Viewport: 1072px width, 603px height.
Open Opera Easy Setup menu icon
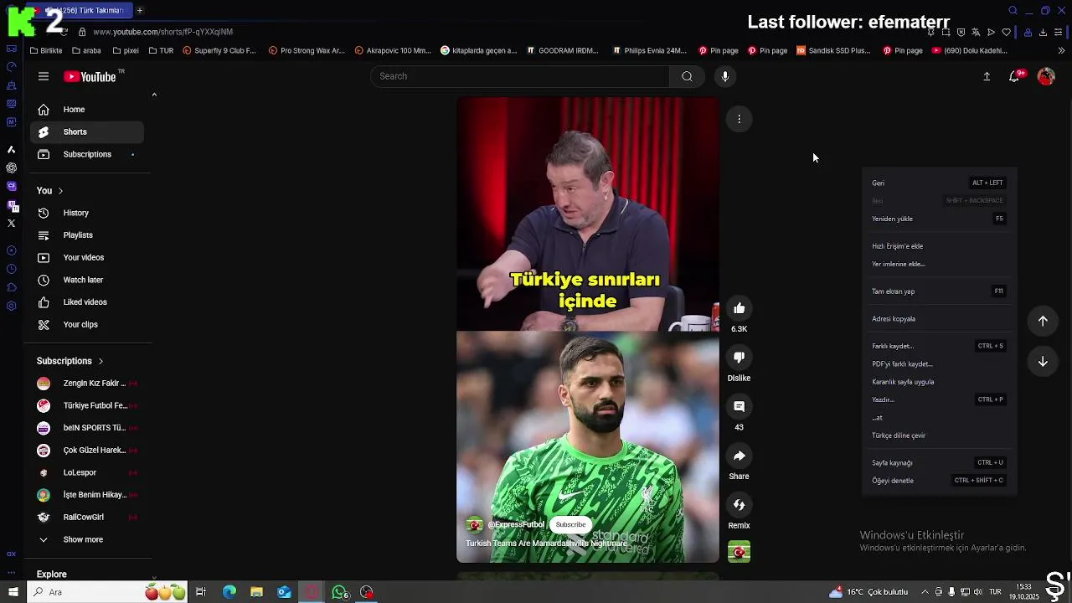pyautogui.click(x=1059, y=32)
